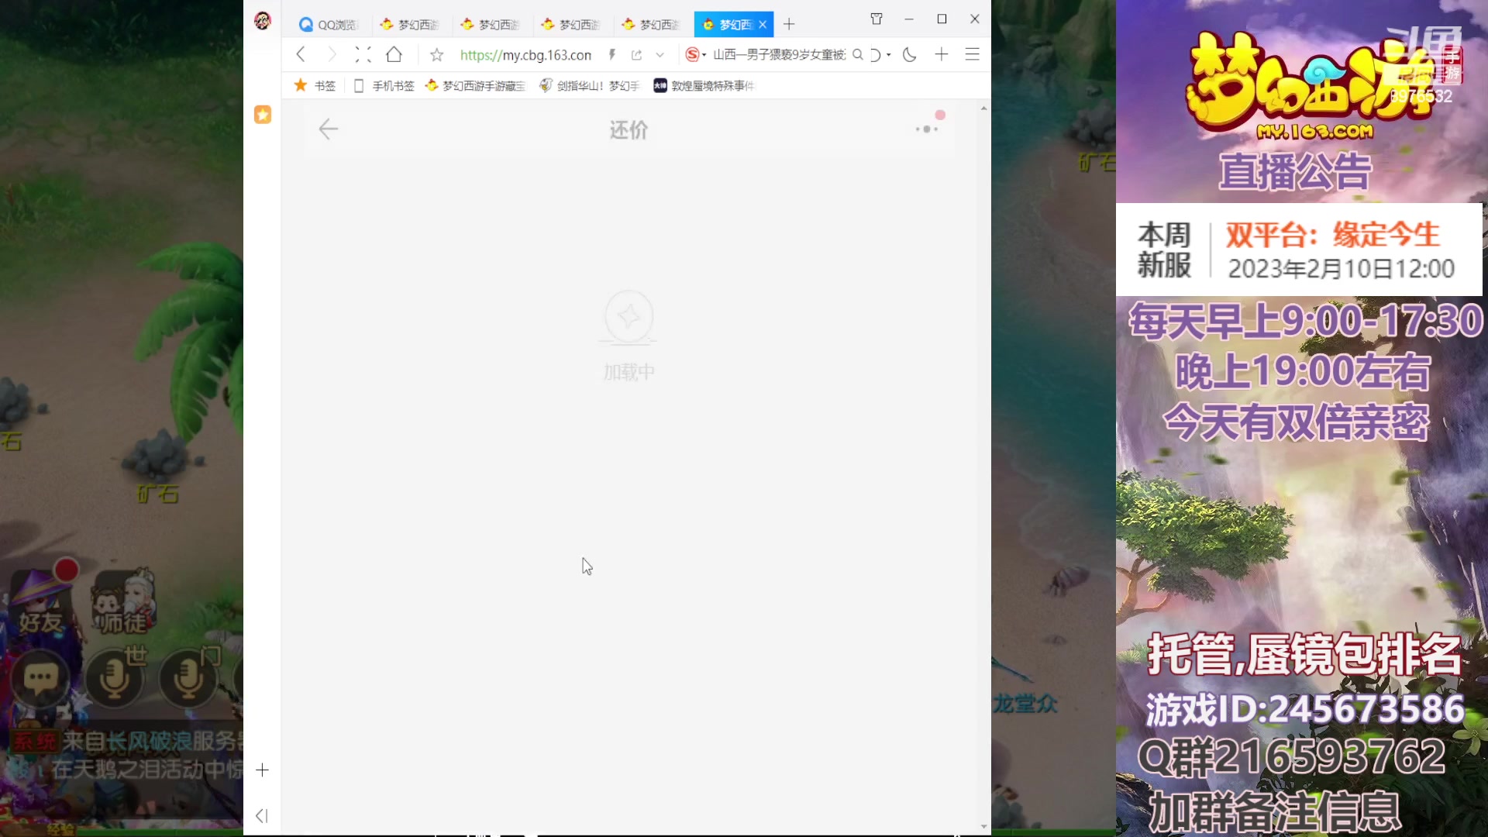Open the 好友 friends icon in game
Viewport: 1488px width, 837px height.
40,603
